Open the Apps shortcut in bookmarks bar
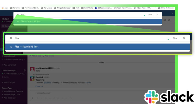 tap(5, 8)
